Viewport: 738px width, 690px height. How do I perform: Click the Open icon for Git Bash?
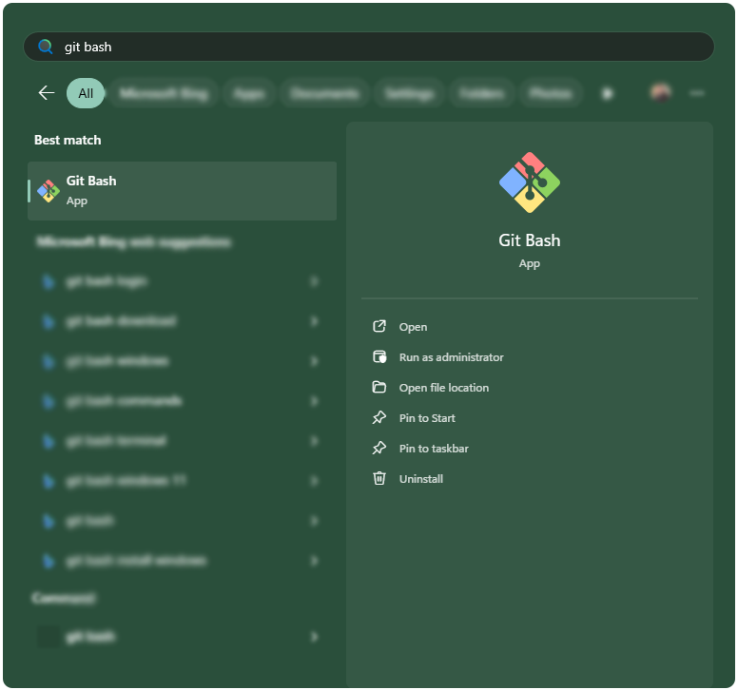(379, 327)
